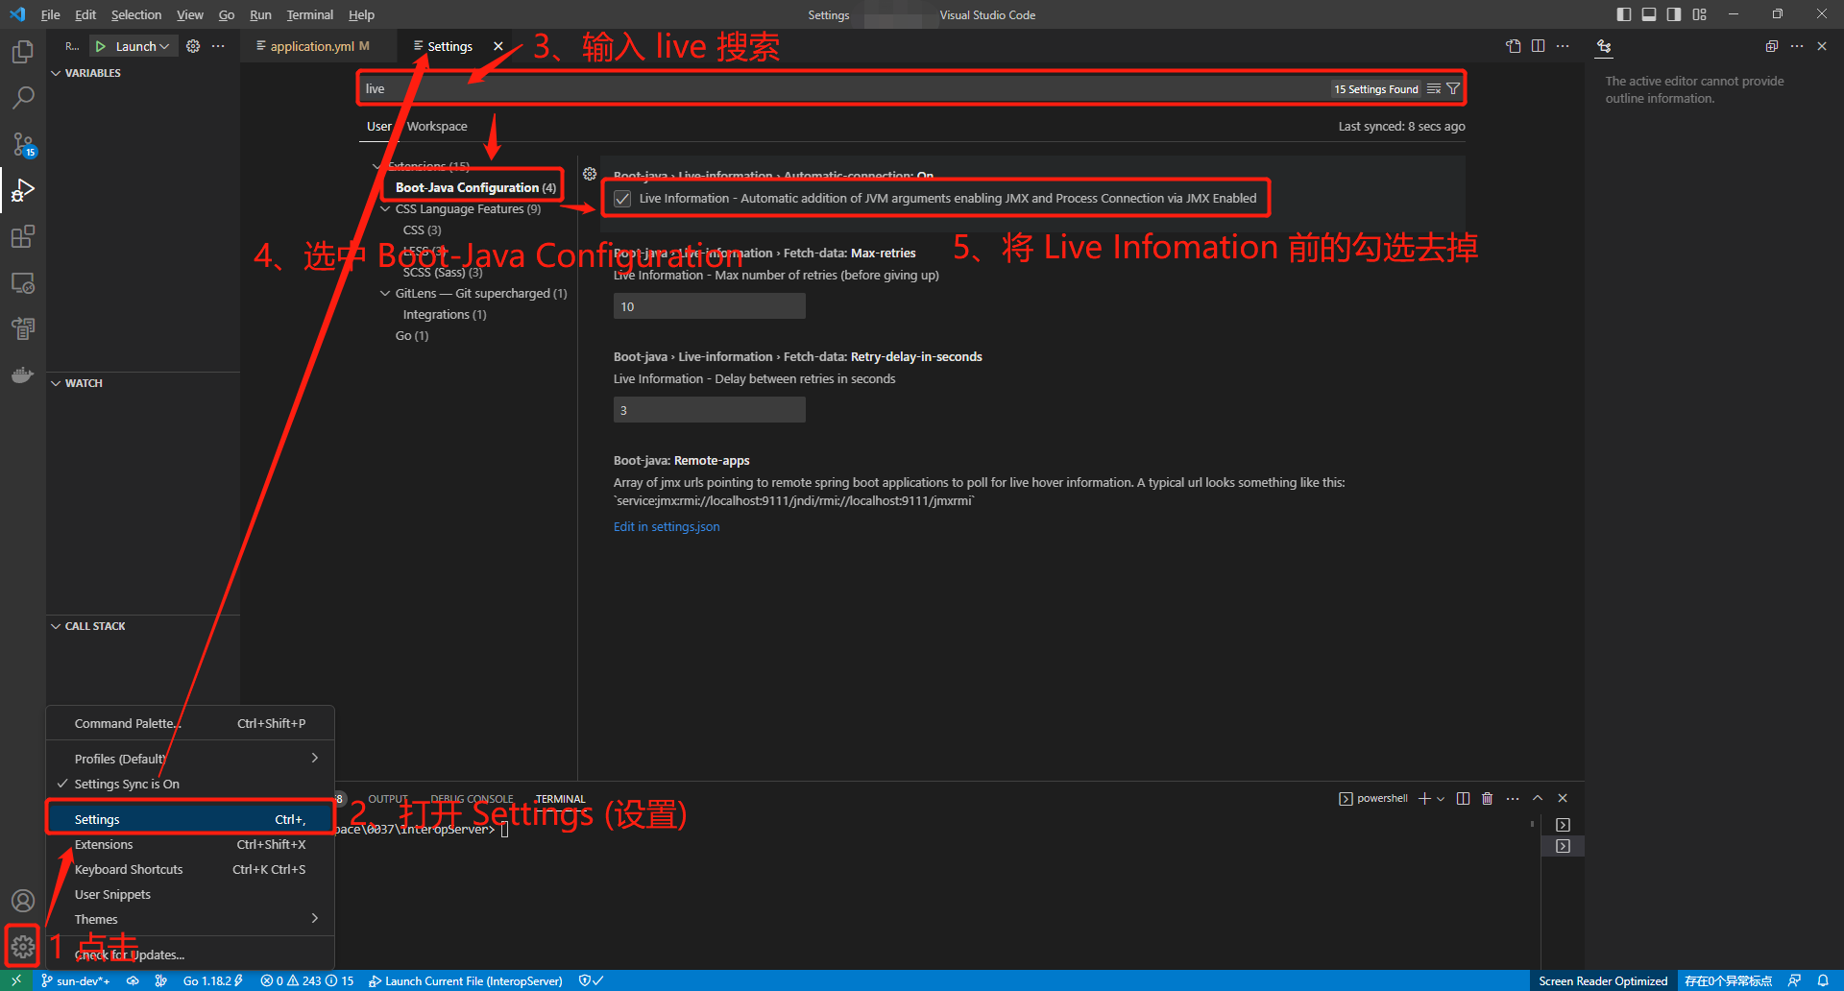1844x991 pixels.
Task: Open the Docker view icon
Action: coord(23,375)
